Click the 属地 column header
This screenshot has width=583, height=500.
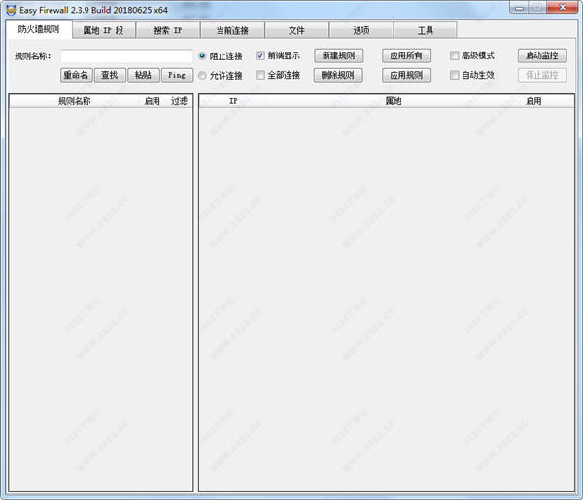point(393,101)
